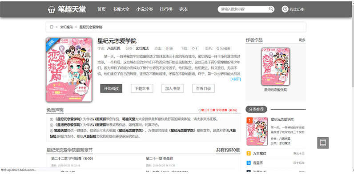Click the red latest-chapter link 第二十二章 宁可信善
354x186 pixels.
[x=219, y=110]
